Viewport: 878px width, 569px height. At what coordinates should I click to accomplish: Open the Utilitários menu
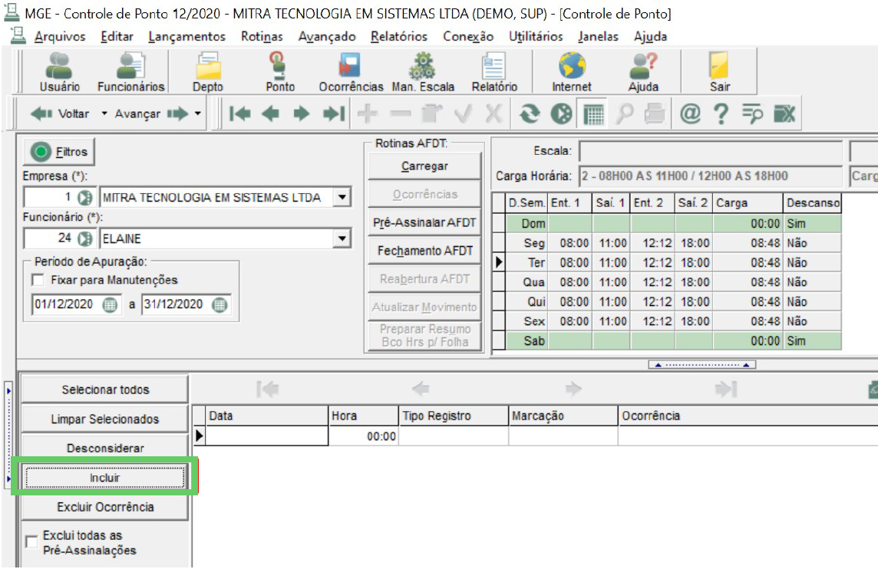(535, 36)
